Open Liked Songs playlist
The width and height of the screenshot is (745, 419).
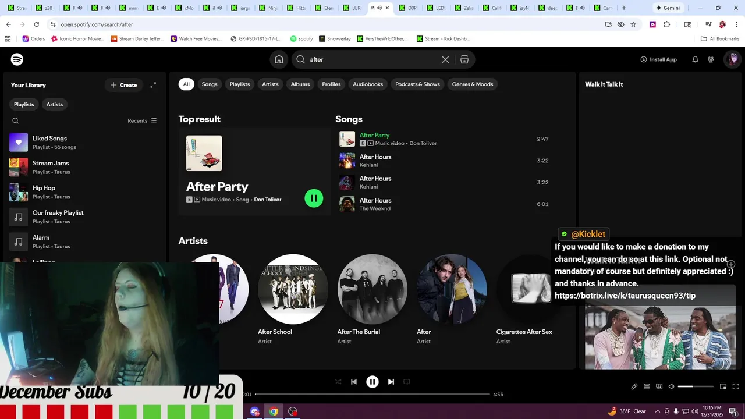tap(84, 143)
